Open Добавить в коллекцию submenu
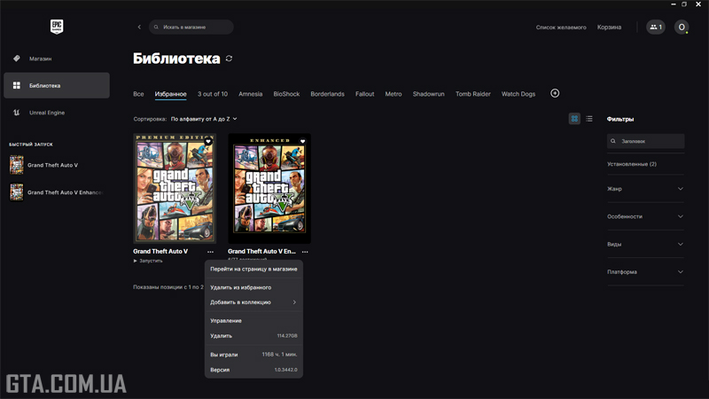Image resolution: width=709 pixels, height=399 pixels. (x=253, y=302)
